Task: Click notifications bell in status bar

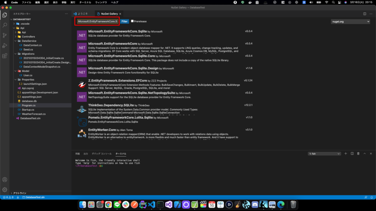Action: [x=371, y=197]
